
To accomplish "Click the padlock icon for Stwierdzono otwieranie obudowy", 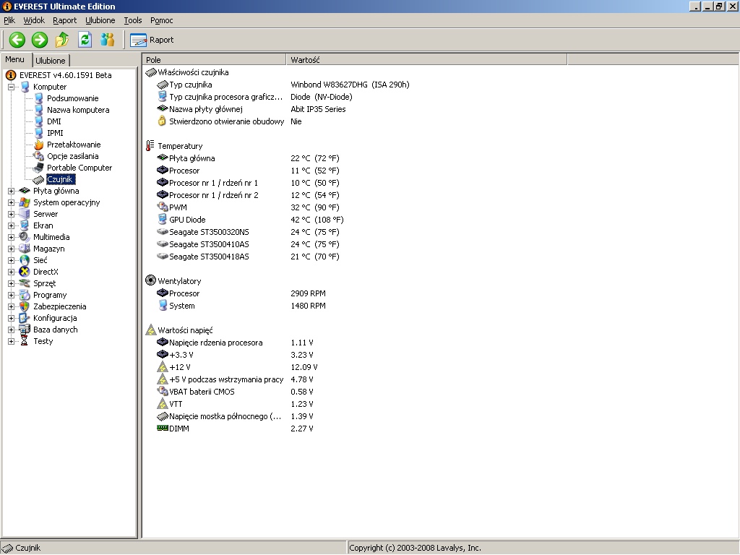I will (x=162, y=121).
